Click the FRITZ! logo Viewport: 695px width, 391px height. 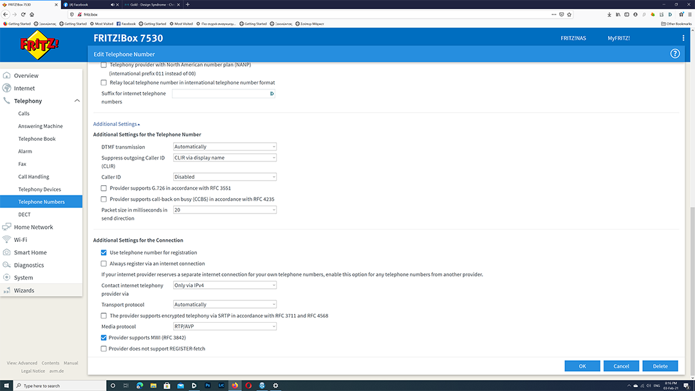click(x=39, y=45)
